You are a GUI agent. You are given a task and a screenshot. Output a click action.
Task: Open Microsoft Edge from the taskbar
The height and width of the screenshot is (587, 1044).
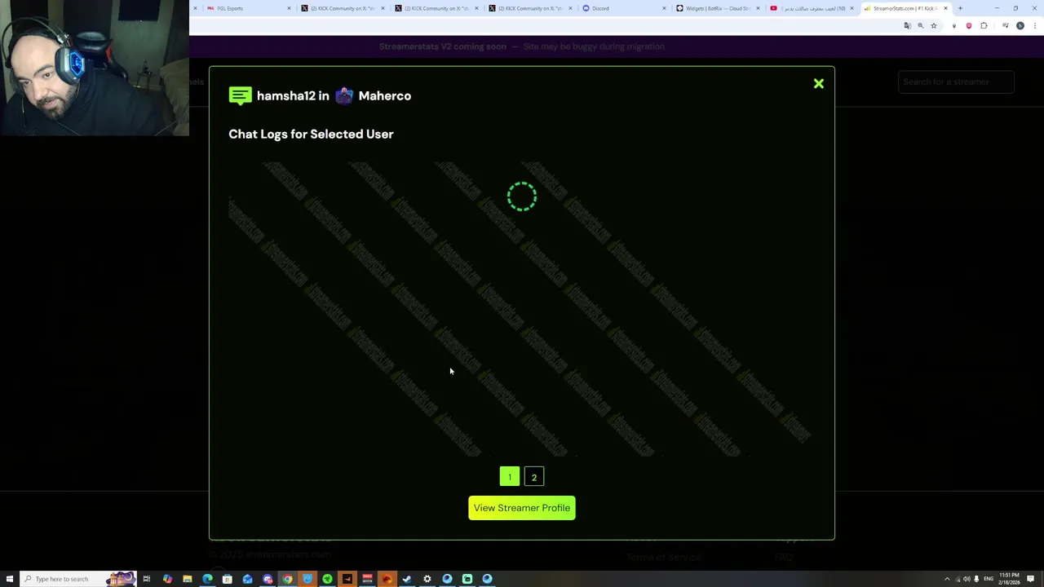(207, 579)
